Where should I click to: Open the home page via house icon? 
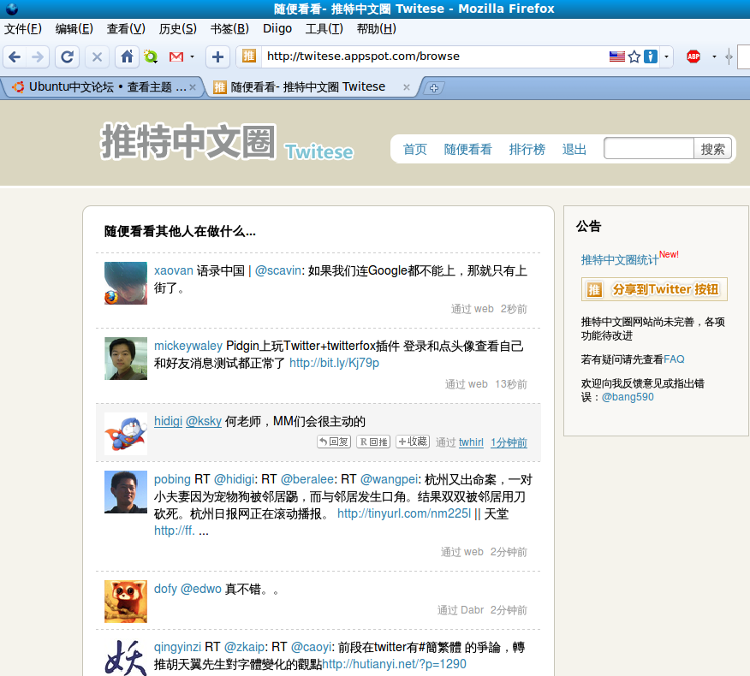tap(127, 56)
